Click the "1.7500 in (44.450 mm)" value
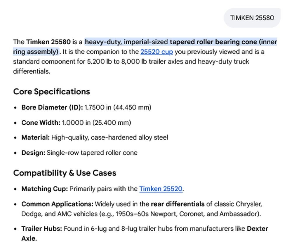This screenshot has width=292, height=252. coord(118,108)
